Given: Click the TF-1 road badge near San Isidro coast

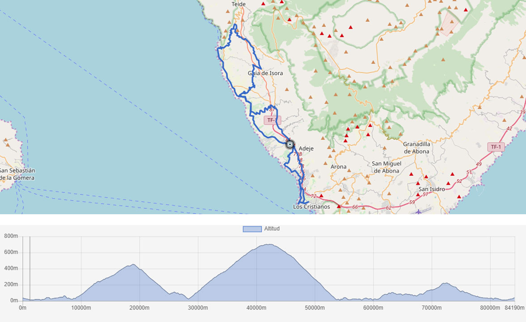Looking at the screenshot, I should pos(496,147).
